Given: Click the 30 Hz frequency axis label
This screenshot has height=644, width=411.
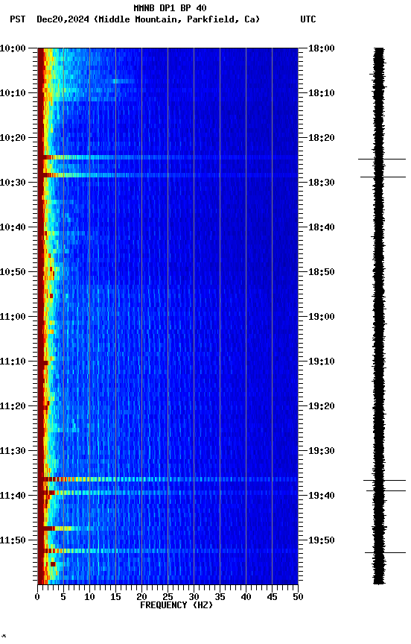Looking at the screenshot, I should coord(194,598).
